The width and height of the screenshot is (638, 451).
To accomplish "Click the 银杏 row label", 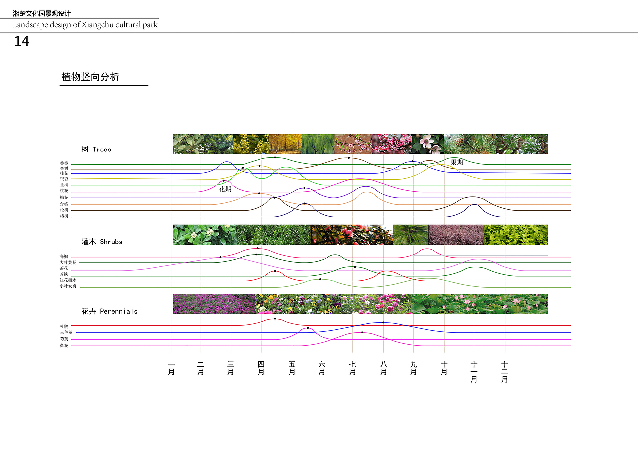I will (x=64, y=178).
